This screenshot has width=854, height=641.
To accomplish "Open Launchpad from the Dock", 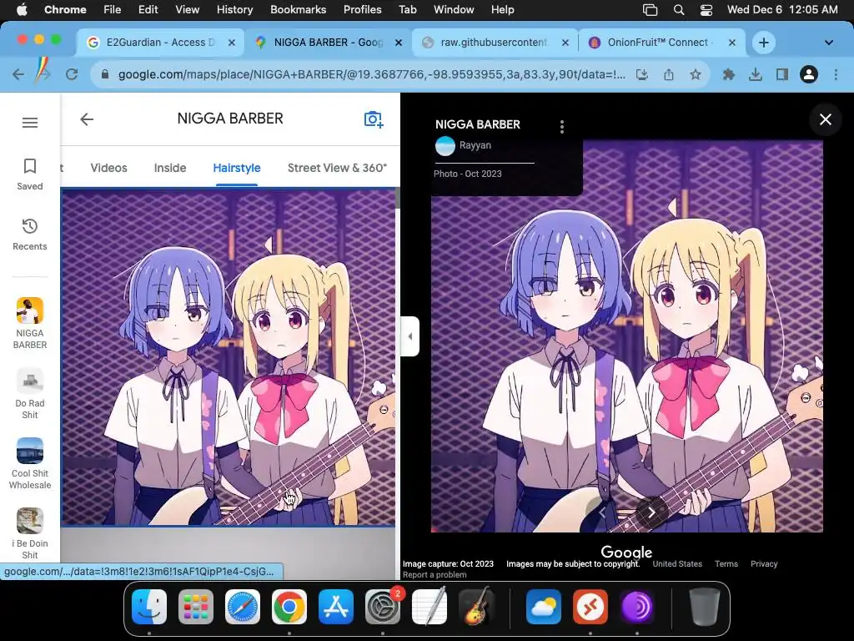I will click(195, 606).
